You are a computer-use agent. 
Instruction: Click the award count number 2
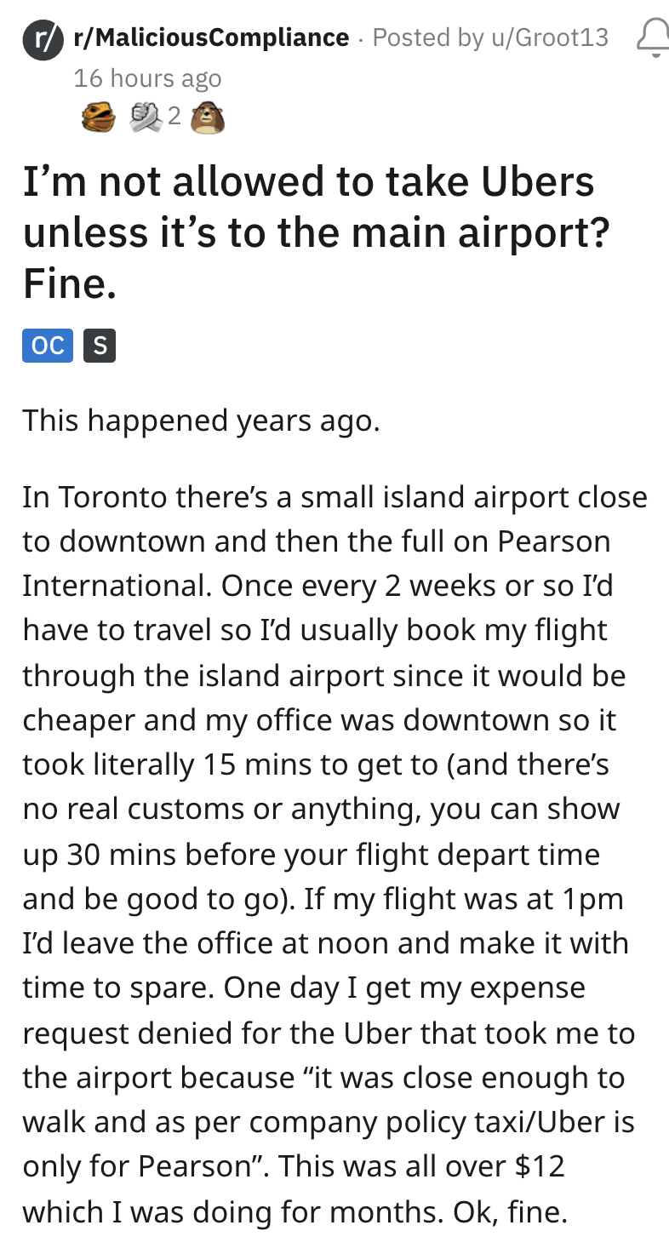pyautogui.click(x=174, y=117)
